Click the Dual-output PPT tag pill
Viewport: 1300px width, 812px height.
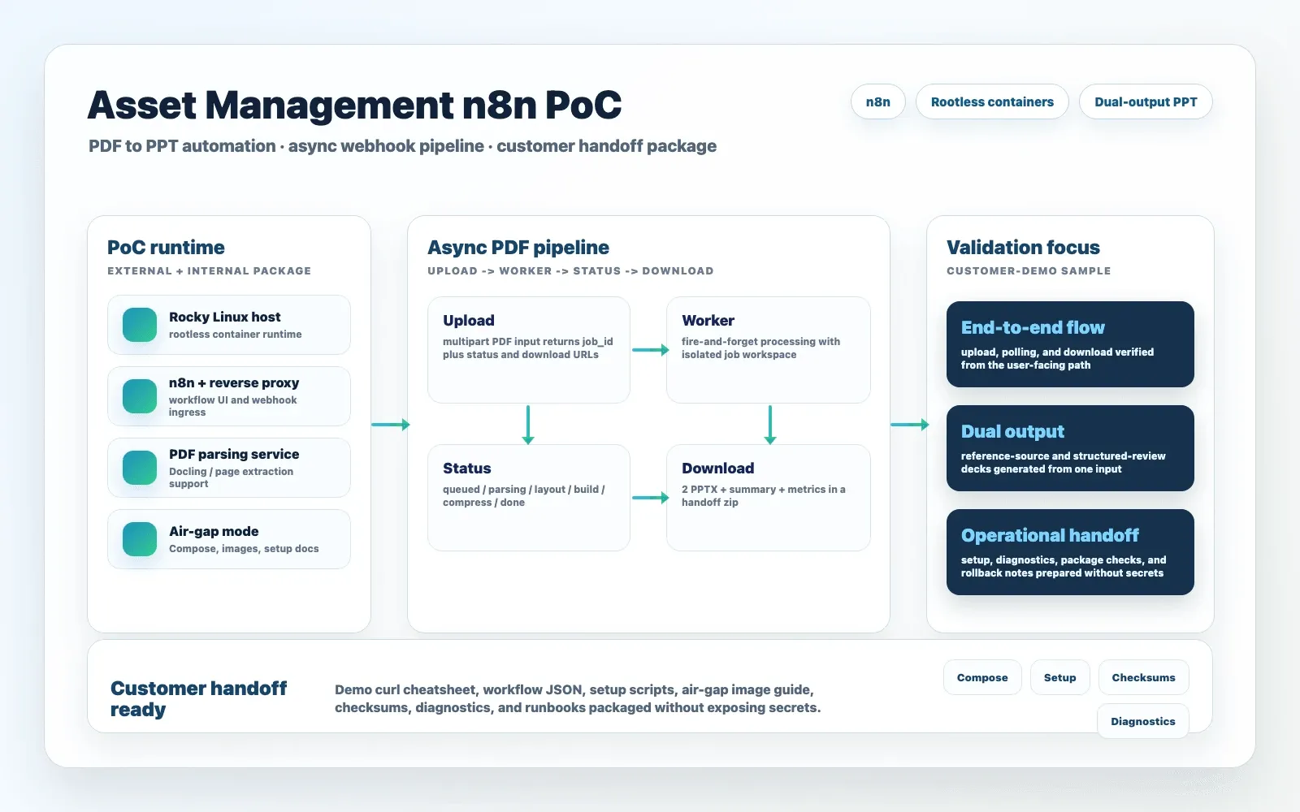pyautogui.click(x=1146, y=101)
